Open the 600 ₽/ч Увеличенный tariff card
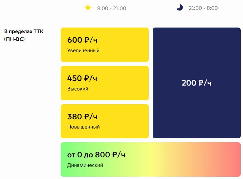243x179 pixels. pos(105,45)
